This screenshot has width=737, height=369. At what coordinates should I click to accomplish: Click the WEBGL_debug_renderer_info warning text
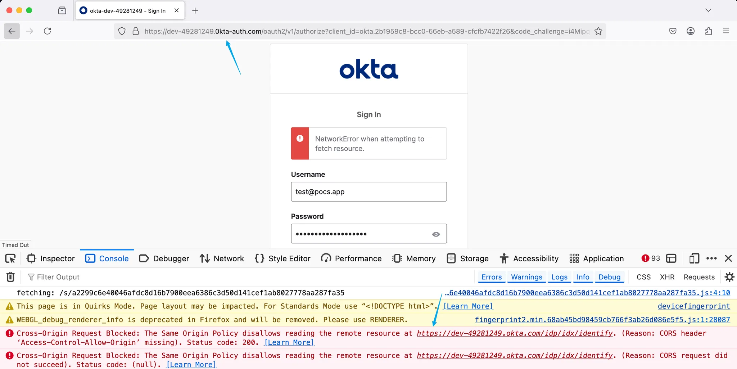tap(212, 320)
